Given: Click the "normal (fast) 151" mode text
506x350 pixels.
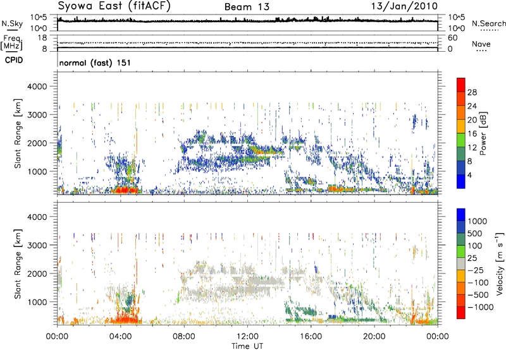Looking at the screenshot, I should coord(95,63).
